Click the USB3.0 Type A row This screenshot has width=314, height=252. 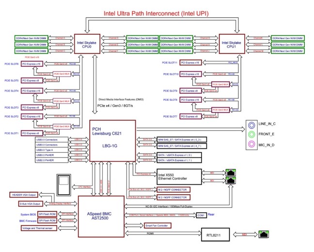point(52,150)
